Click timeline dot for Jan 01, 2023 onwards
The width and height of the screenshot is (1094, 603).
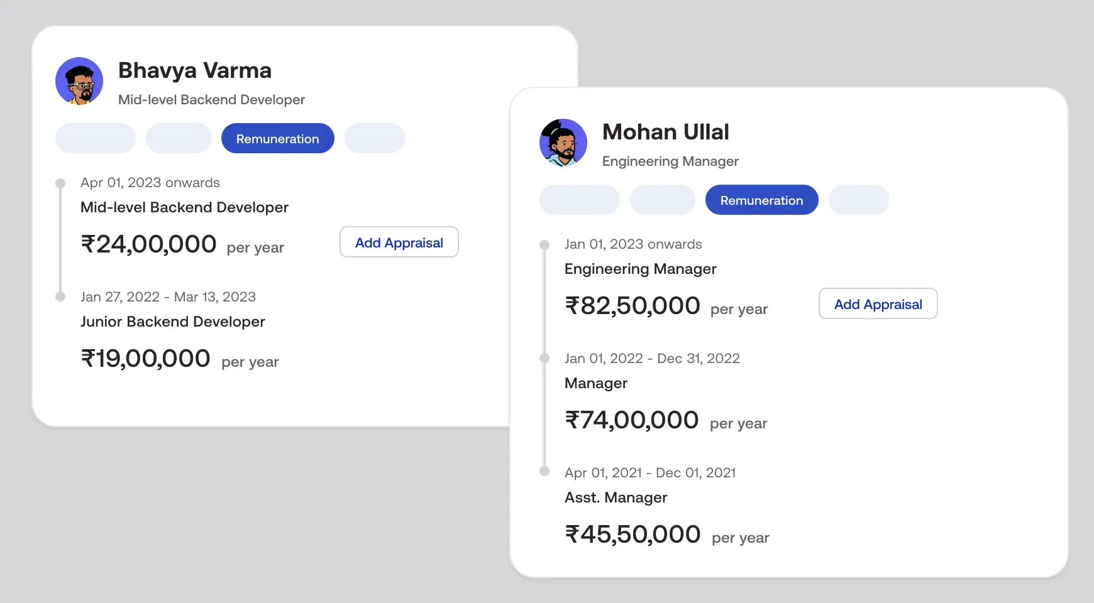coord(544,245)
